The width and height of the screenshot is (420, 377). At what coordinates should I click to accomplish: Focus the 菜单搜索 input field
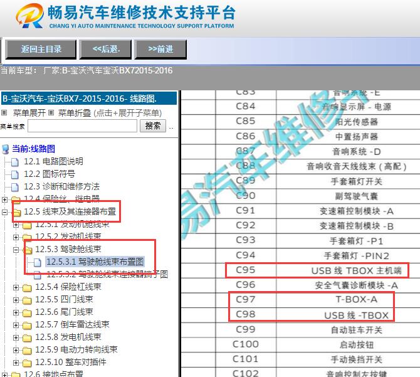[x=82, y=125]
